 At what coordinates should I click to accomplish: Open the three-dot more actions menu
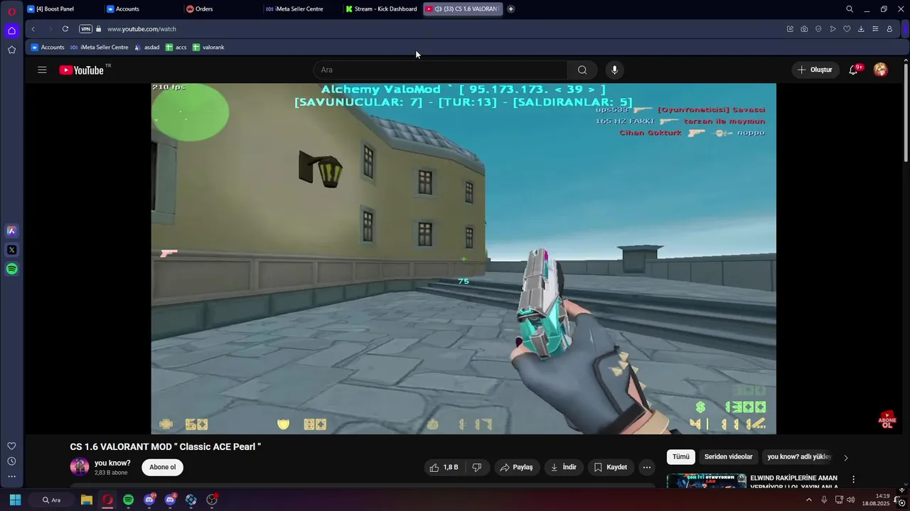(646, 467)
